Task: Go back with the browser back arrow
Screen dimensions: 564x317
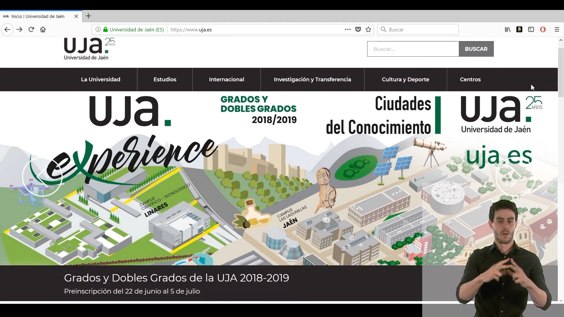Action: click(x=7, y=30)
